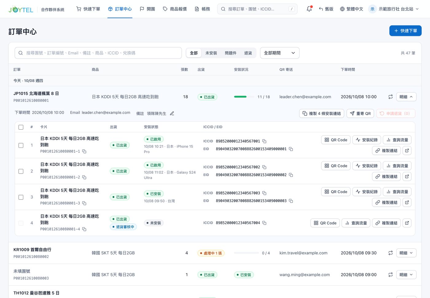The height and width of the screenshot is (298, 430).
Task: Click resend icon for KR1009 order
Action: (390, 253)
